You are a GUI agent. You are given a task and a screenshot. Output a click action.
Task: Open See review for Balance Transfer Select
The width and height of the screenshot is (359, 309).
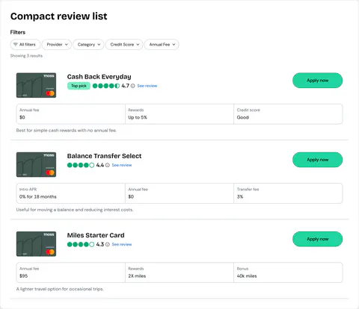pyautogui.click(x=122, y=165)
